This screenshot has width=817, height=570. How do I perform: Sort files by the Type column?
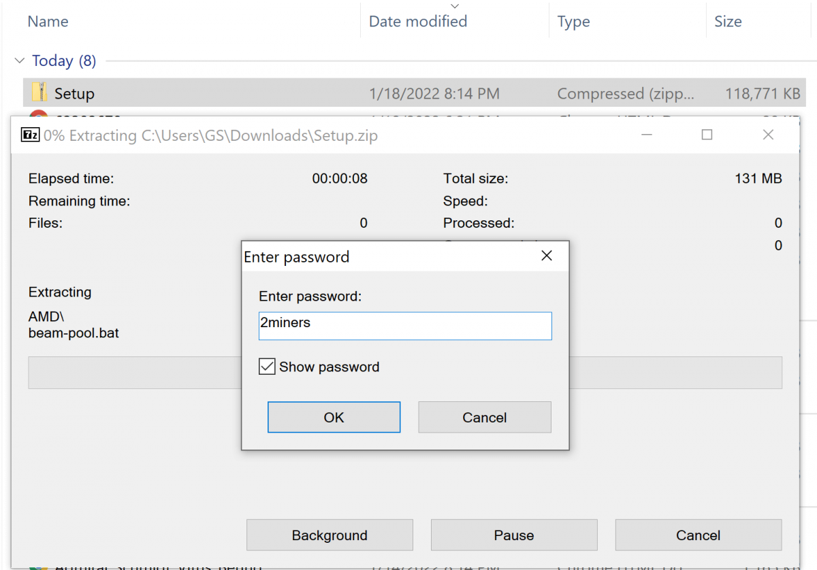pos(573,21)
